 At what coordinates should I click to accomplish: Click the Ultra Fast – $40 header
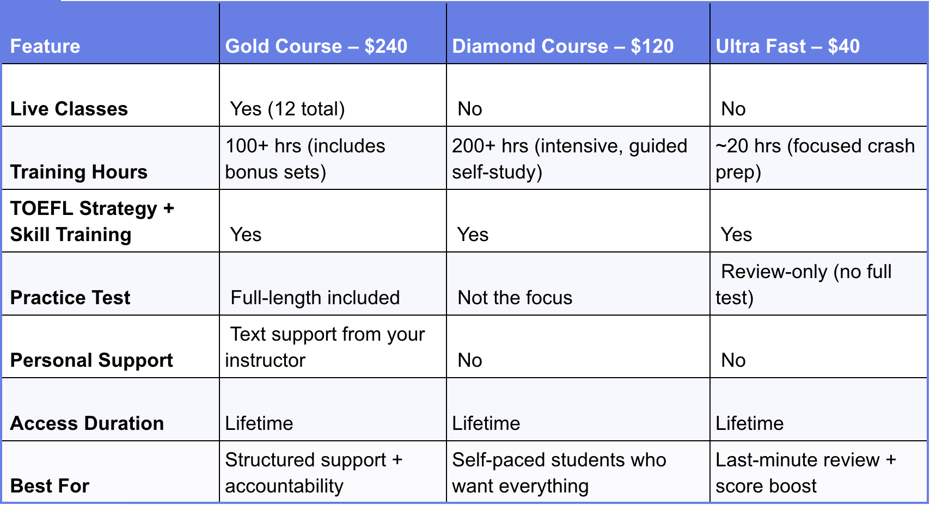788,46
